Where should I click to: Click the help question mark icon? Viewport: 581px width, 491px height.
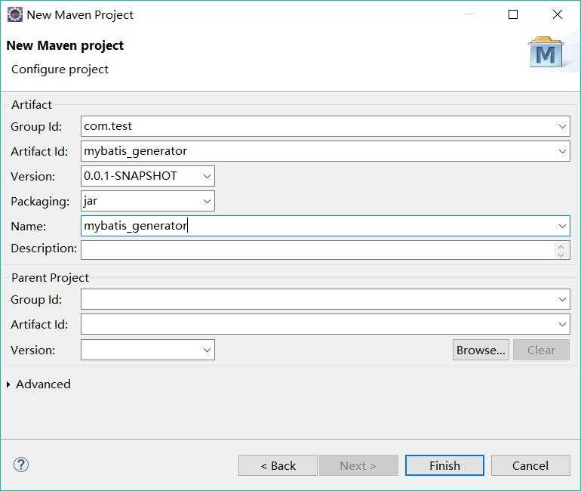tap(21, 465)
